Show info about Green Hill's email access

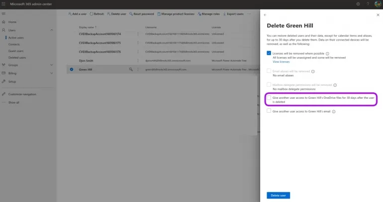pyautogui.click(x=334, y=112)
